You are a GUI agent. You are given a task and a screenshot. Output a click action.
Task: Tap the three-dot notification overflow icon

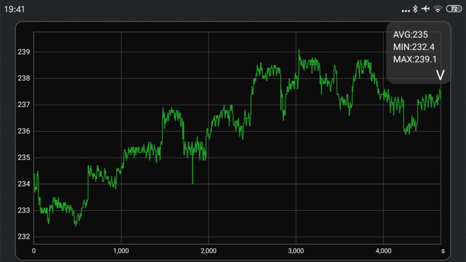(406, 9)
